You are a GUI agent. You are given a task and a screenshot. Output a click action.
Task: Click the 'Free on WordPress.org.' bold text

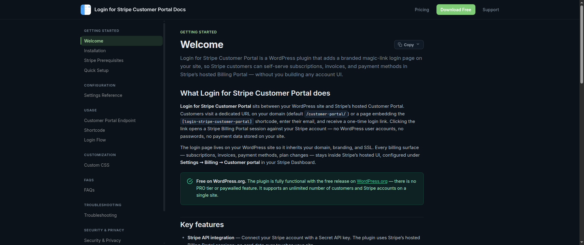coord(221,181)
